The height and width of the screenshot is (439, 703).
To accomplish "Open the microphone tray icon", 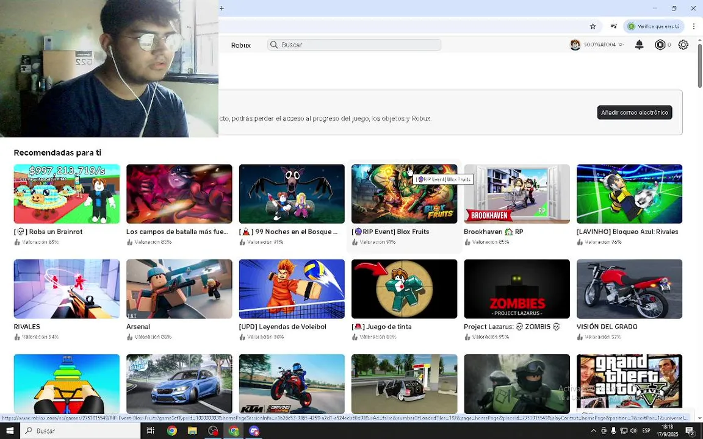I will tap(613, 430).
